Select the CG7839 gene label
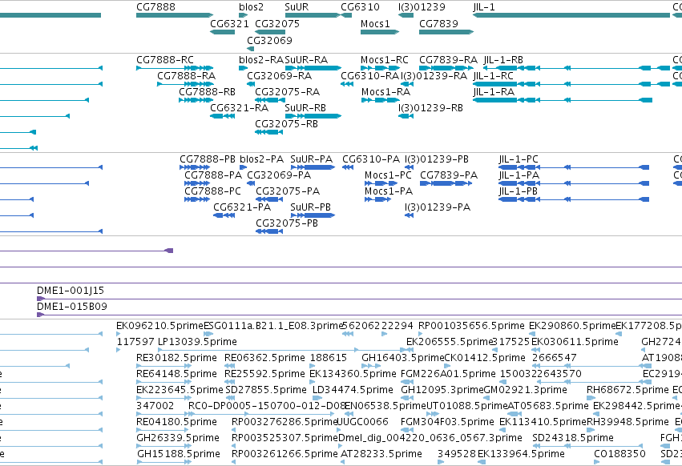 point(438,23)
